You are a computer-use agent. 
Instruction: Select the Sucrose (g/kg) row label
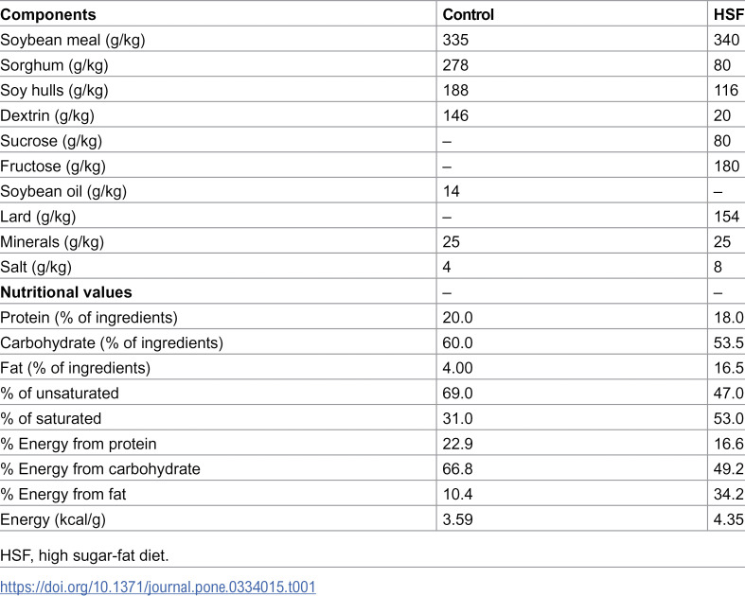click(x=51, y=141)
